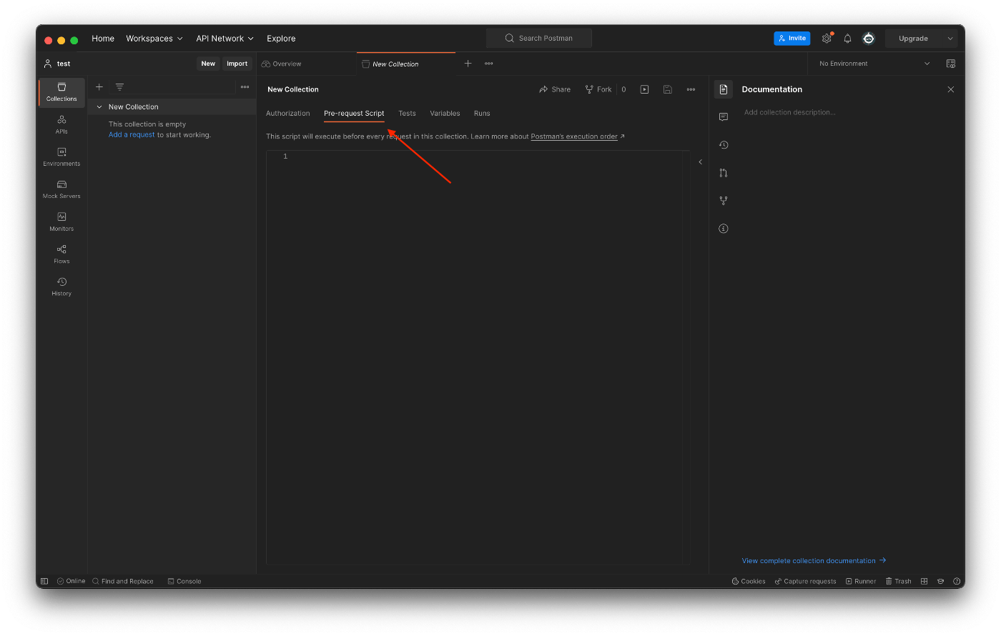Open the Environments sidebar section

61,157
